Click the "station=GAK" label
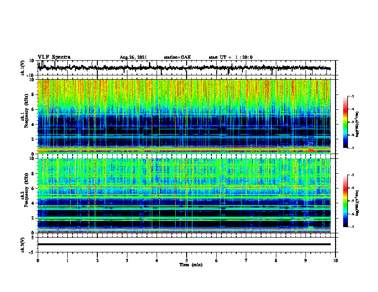Image resolution: width=378 pixels, height=292 pixels. pyautogui.click(x=178, y=57)
